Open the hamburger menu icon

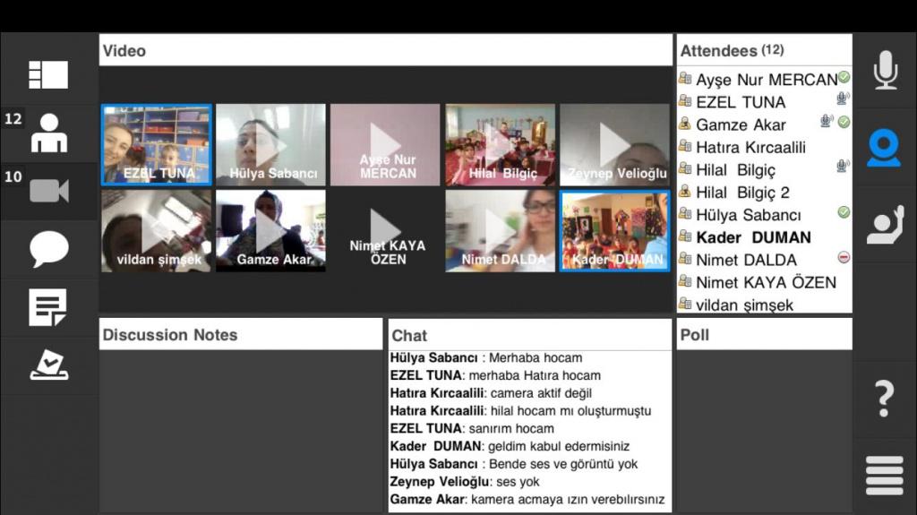pyautogui.click(x=884, y=475)
